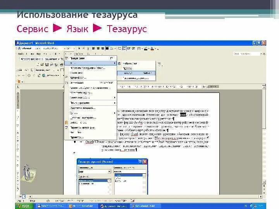279x209 pixels.
Task: Choose Правописание in Сервис menu
Action: point(91,58)
